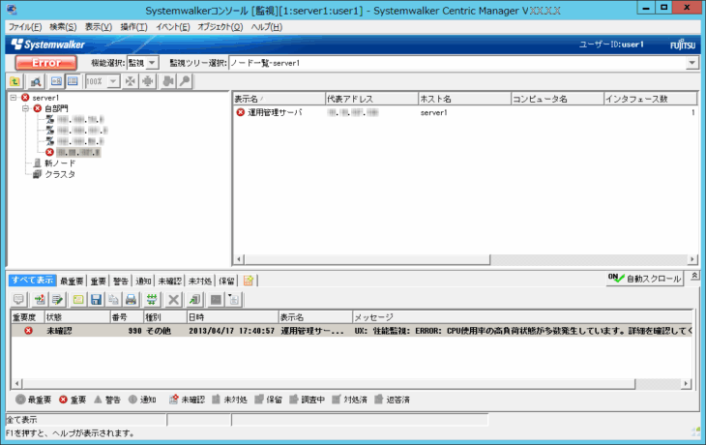Click the fit-to-window arrows icon
706x445 pixels.
(x=131, y=81)
